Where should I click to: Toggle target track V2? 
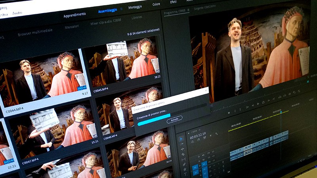pyautogui.click(x=204, y=160)
